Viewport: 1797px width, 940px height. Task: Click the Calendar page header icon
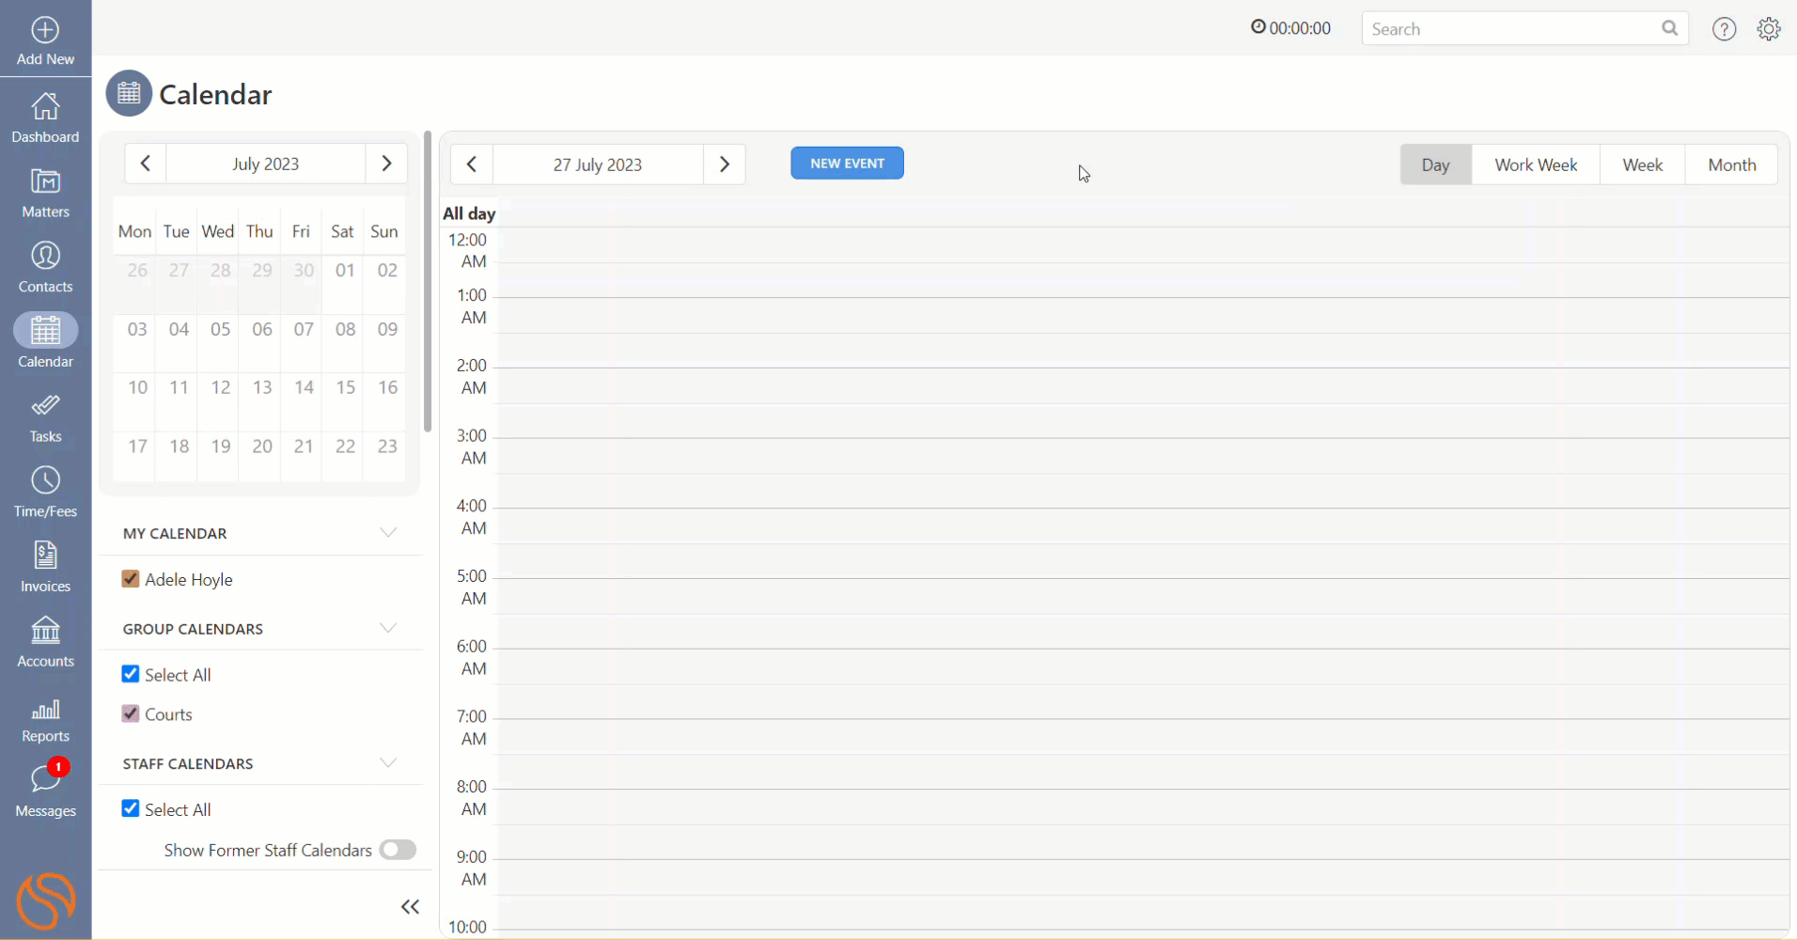(x=129, y=93)
